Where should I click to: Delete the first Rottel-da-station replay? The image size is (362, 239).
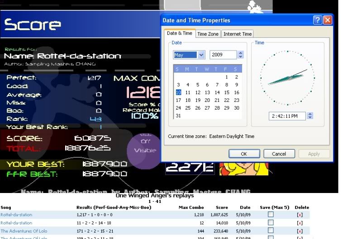[299, 215]
